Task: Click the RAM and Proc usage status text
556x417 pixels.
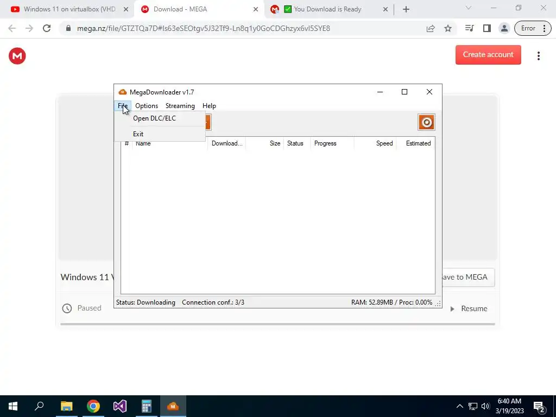Action: point(391,302)
